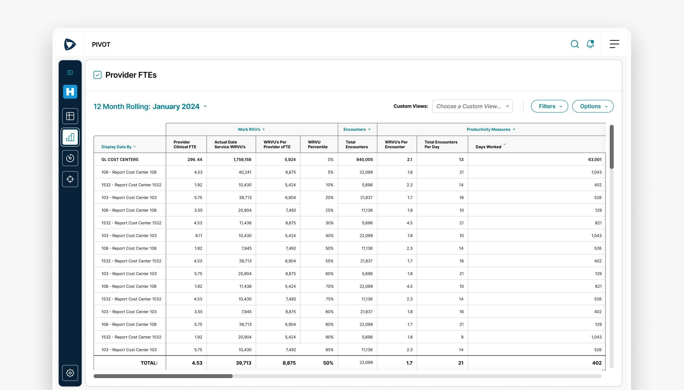Open the table layout sidebar icon

coord(70,116)
